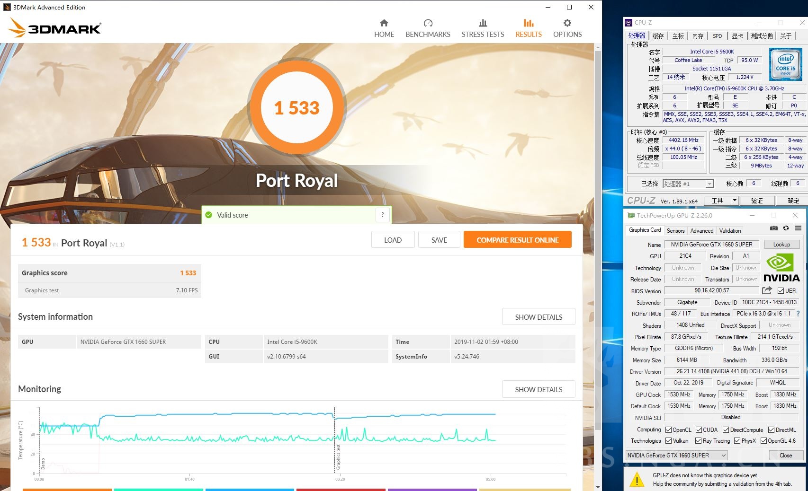Click the 3DMark logo

point(54,27)
